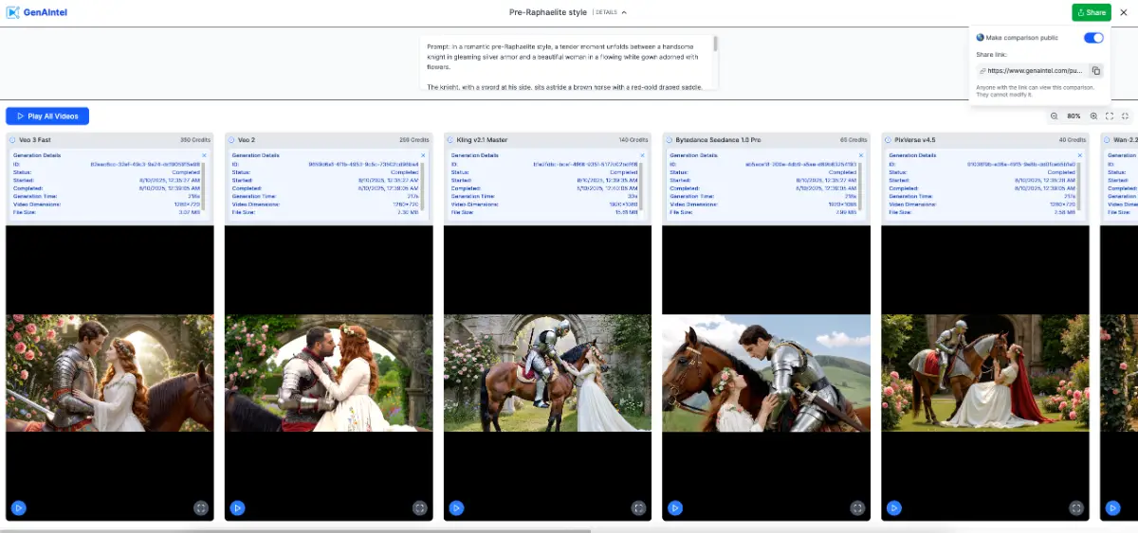Click the prompt text box scrollbar
1138x533 pixels.
click(x=715, y=44)
